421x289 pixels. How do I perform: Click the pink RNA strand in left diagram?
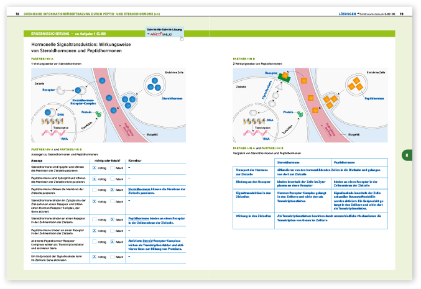(x=50, y=131)
